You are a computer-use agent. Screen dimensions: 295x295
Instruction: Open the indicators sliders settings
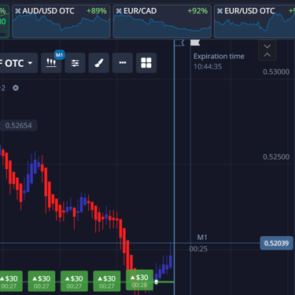75,63
